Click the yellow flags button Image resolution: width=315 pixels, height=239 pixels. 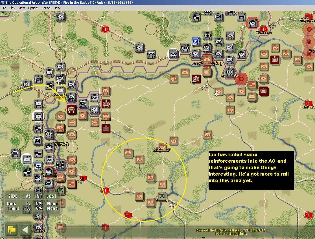coord(12,230)
